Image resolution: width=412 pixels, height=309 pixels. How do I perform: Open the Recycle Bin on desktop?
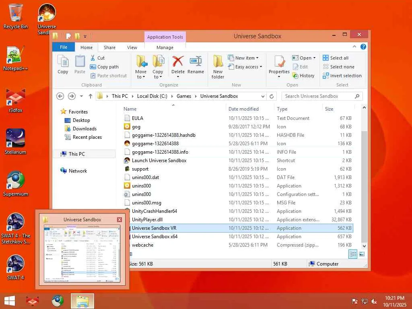(x=15, y=16)
